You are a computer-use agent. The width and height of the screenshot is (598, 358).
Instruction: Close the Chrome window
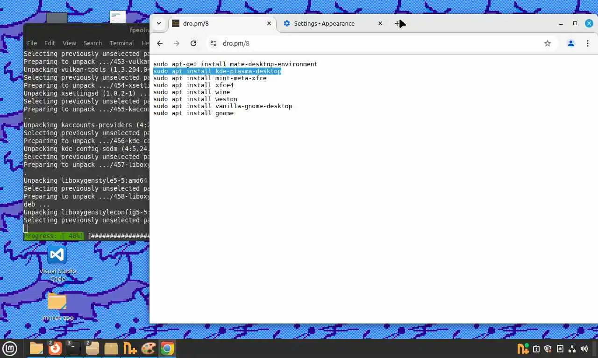(589, 23)
